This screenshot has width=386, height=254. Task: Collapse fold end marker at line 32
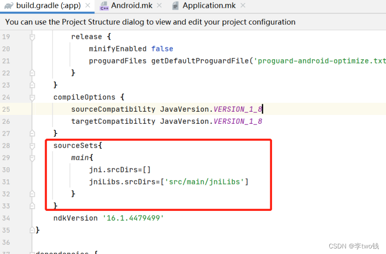[32, 194]
